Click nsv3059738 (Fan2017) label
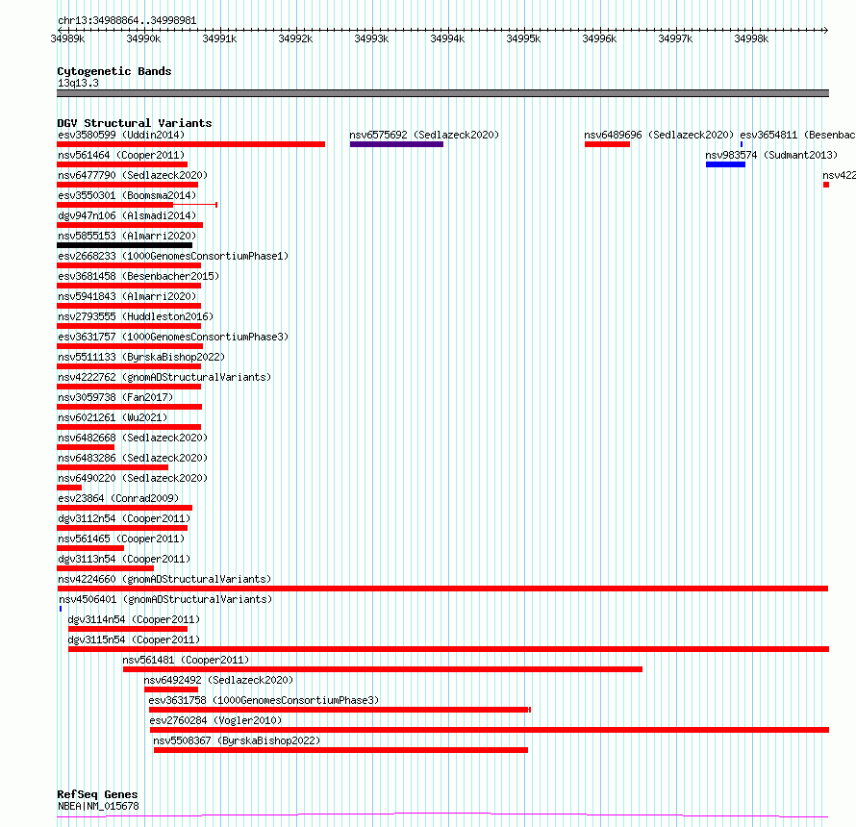This screenshot has width=856, height=827. tap(115, 397)
